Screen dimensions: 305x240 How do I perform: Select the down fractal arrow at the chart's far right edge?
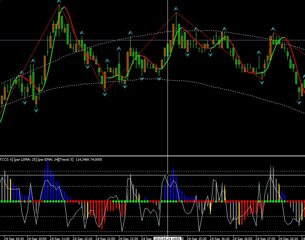point(299,102)
